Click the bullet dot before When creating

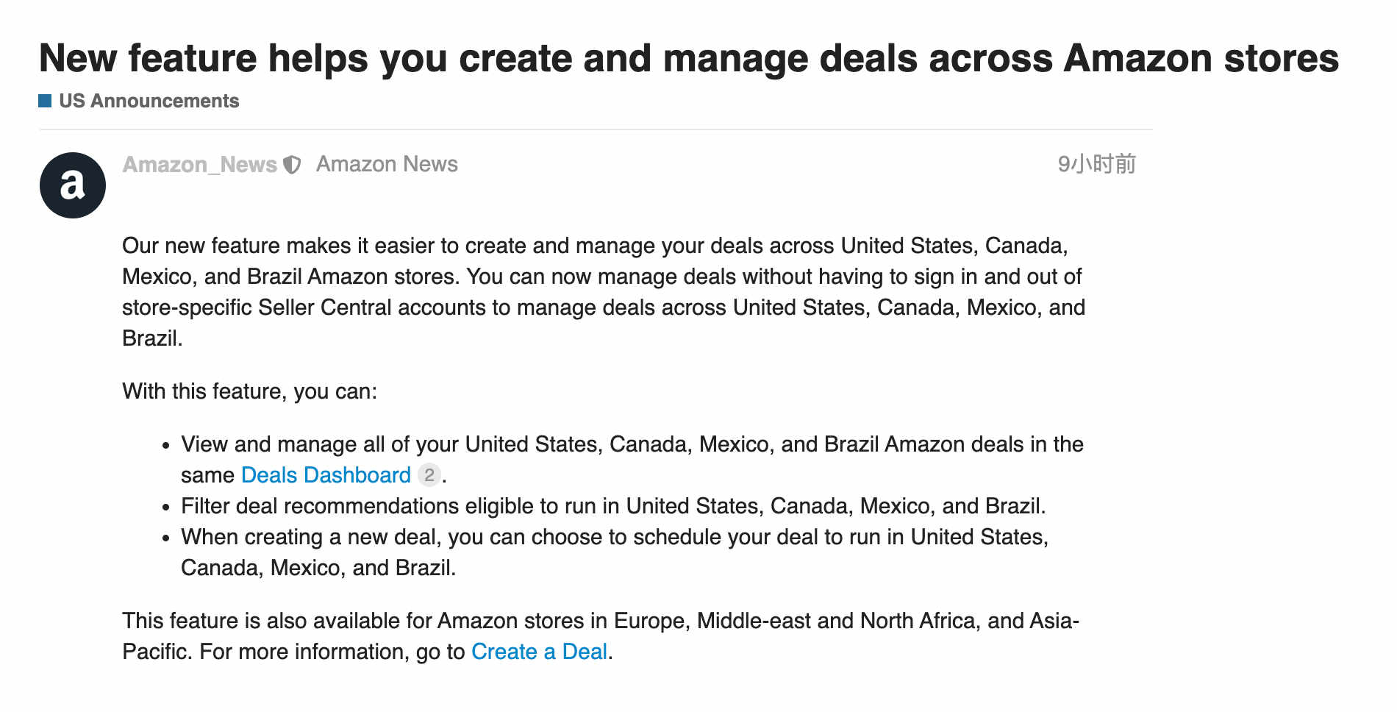(x=166, y=538)
